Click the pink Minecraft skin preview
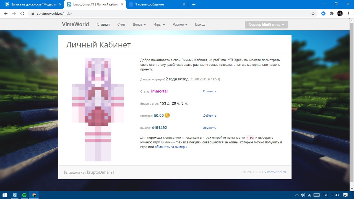The height and width of the screenshot is (199, 354). pos(98,109)
